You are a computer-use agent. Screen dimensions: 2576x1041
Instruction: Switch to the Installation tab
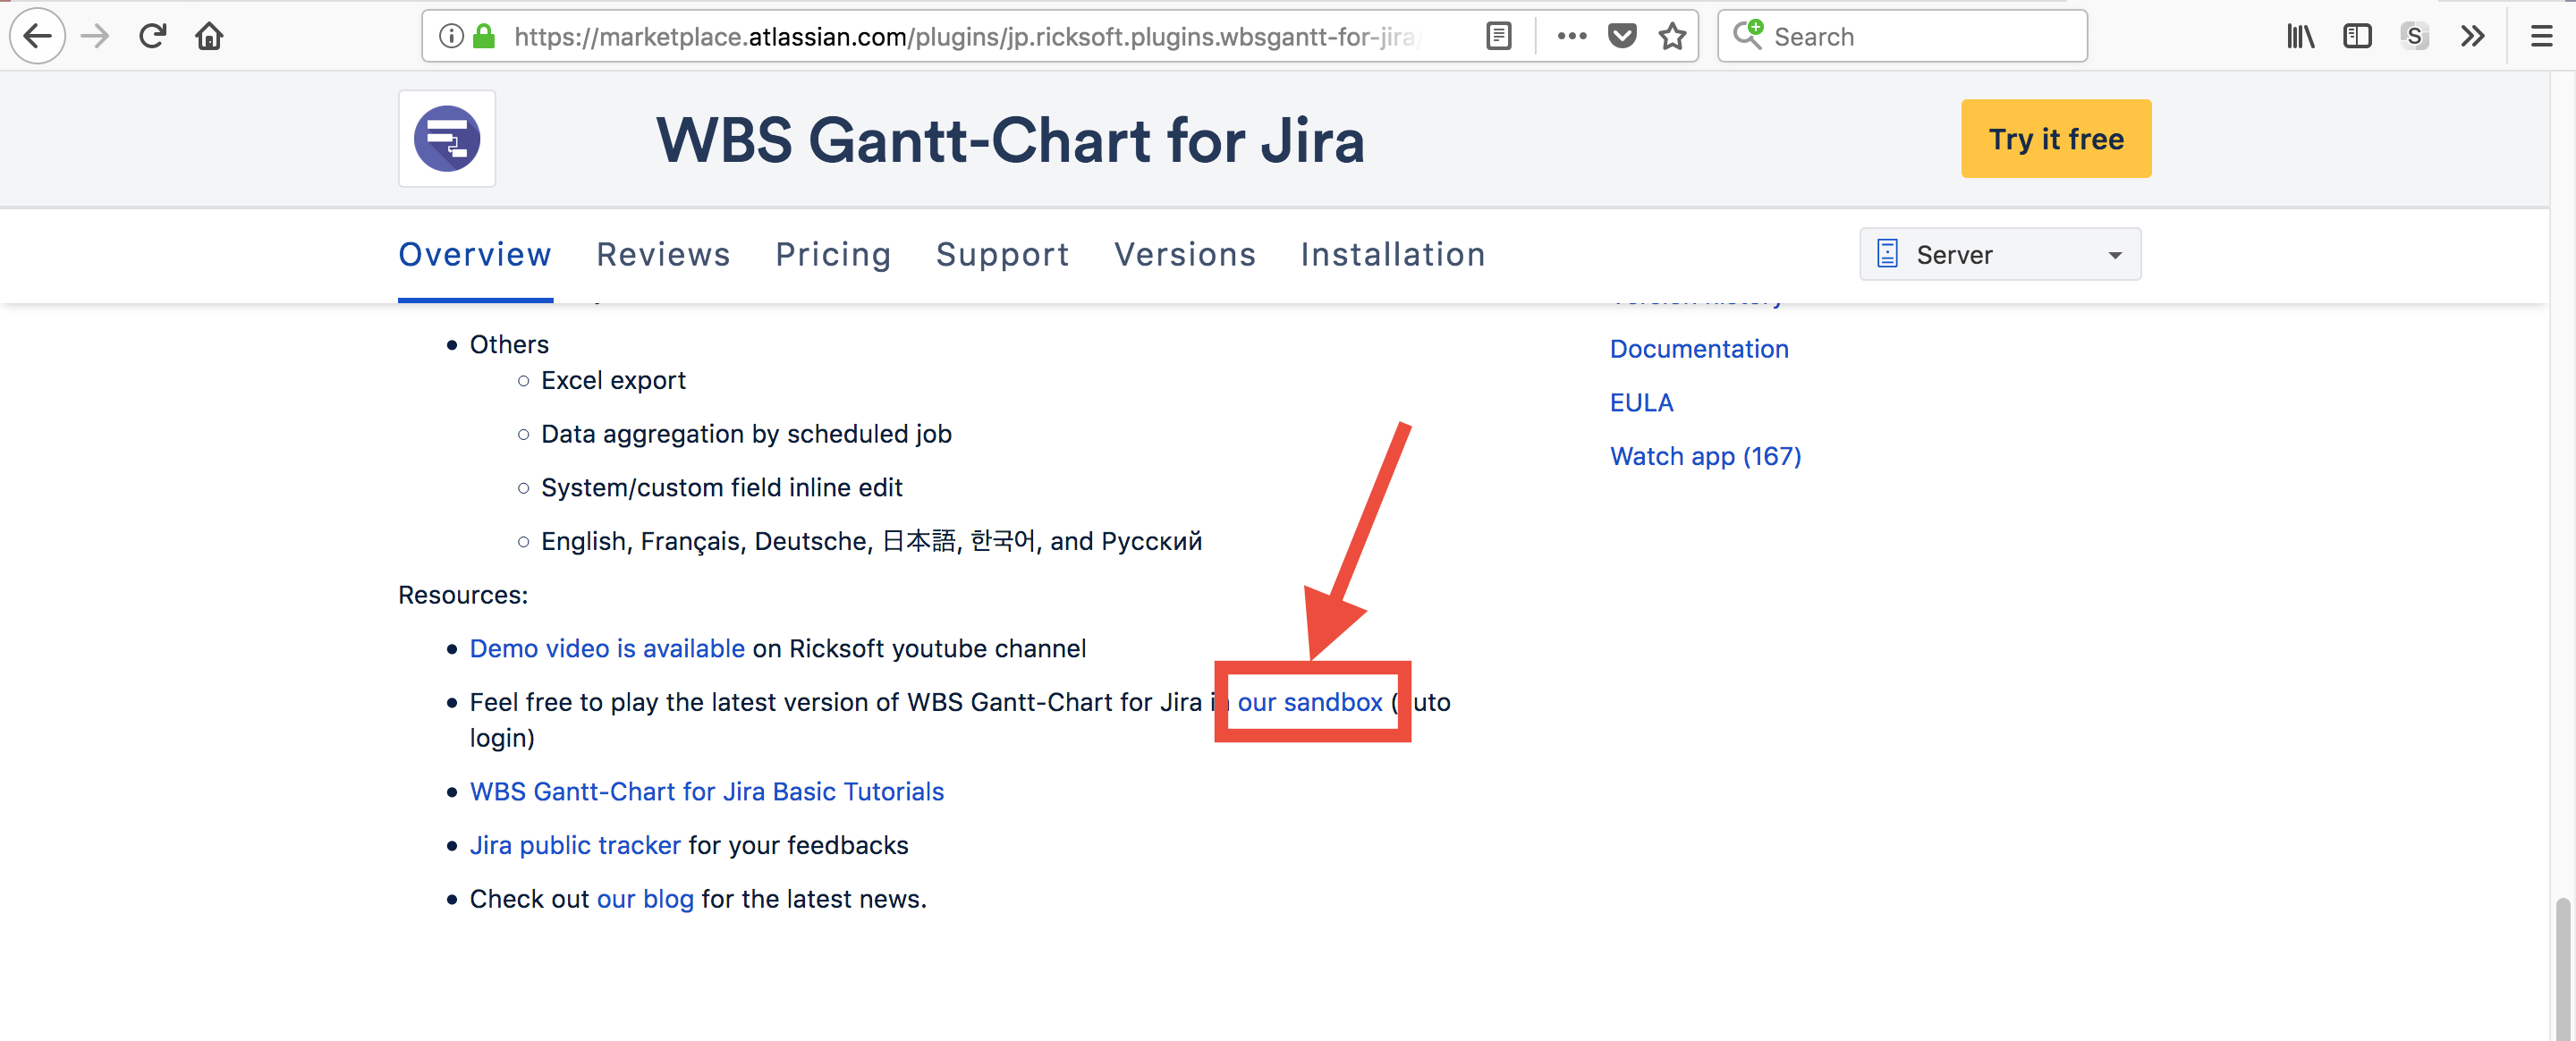pyautogui.click(x=1393, y=254)
